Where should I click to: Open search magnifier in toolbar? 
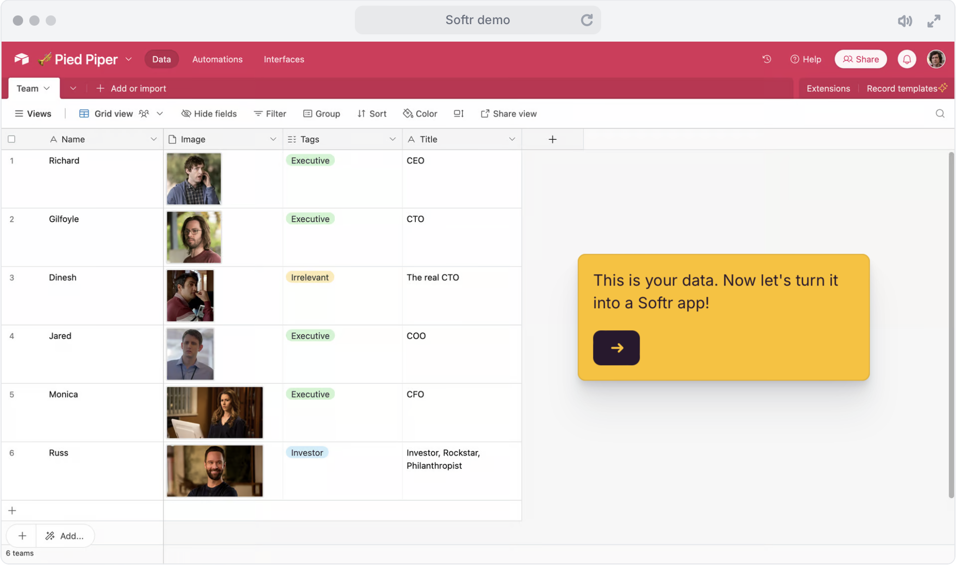940,114
